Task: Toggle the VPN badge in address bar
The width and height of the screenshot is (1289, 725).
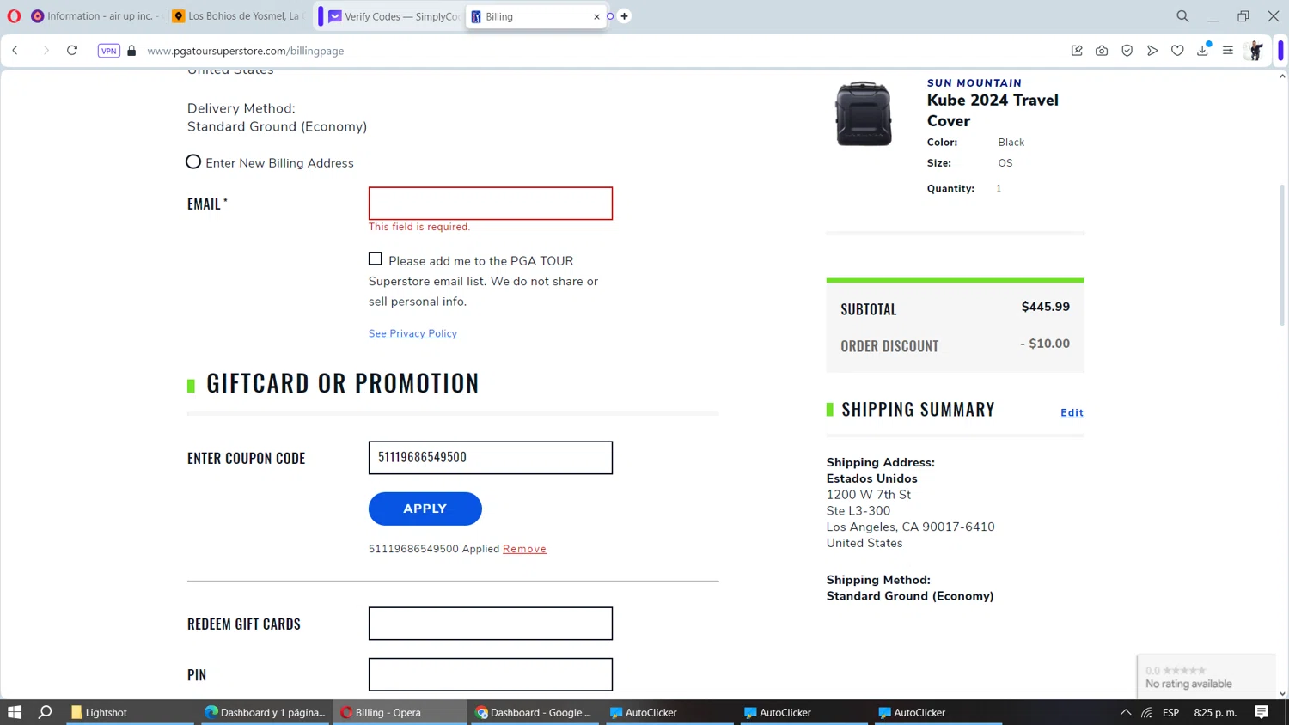Action: click(x=109, y=51)
